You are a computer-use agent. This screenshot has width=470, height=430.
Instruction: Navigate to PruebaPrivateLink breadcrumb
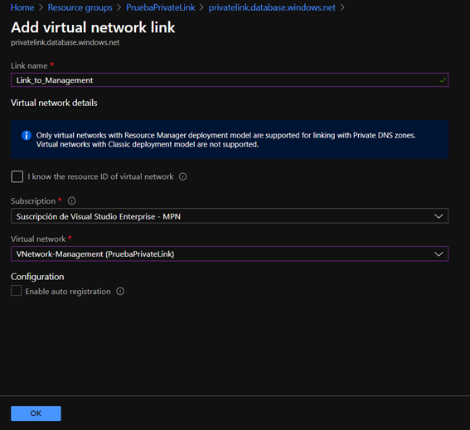(x=160, y=7)
